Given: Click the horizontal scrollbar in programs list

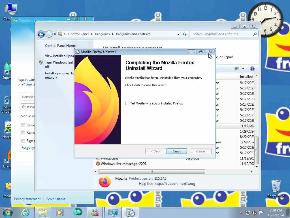Looking at the screenshot, I should [152, 172].
